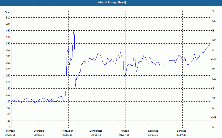Select the "Mittwoch" day label
The height and width of the screenshot is (138, 222).
click(x=68, y=131)
